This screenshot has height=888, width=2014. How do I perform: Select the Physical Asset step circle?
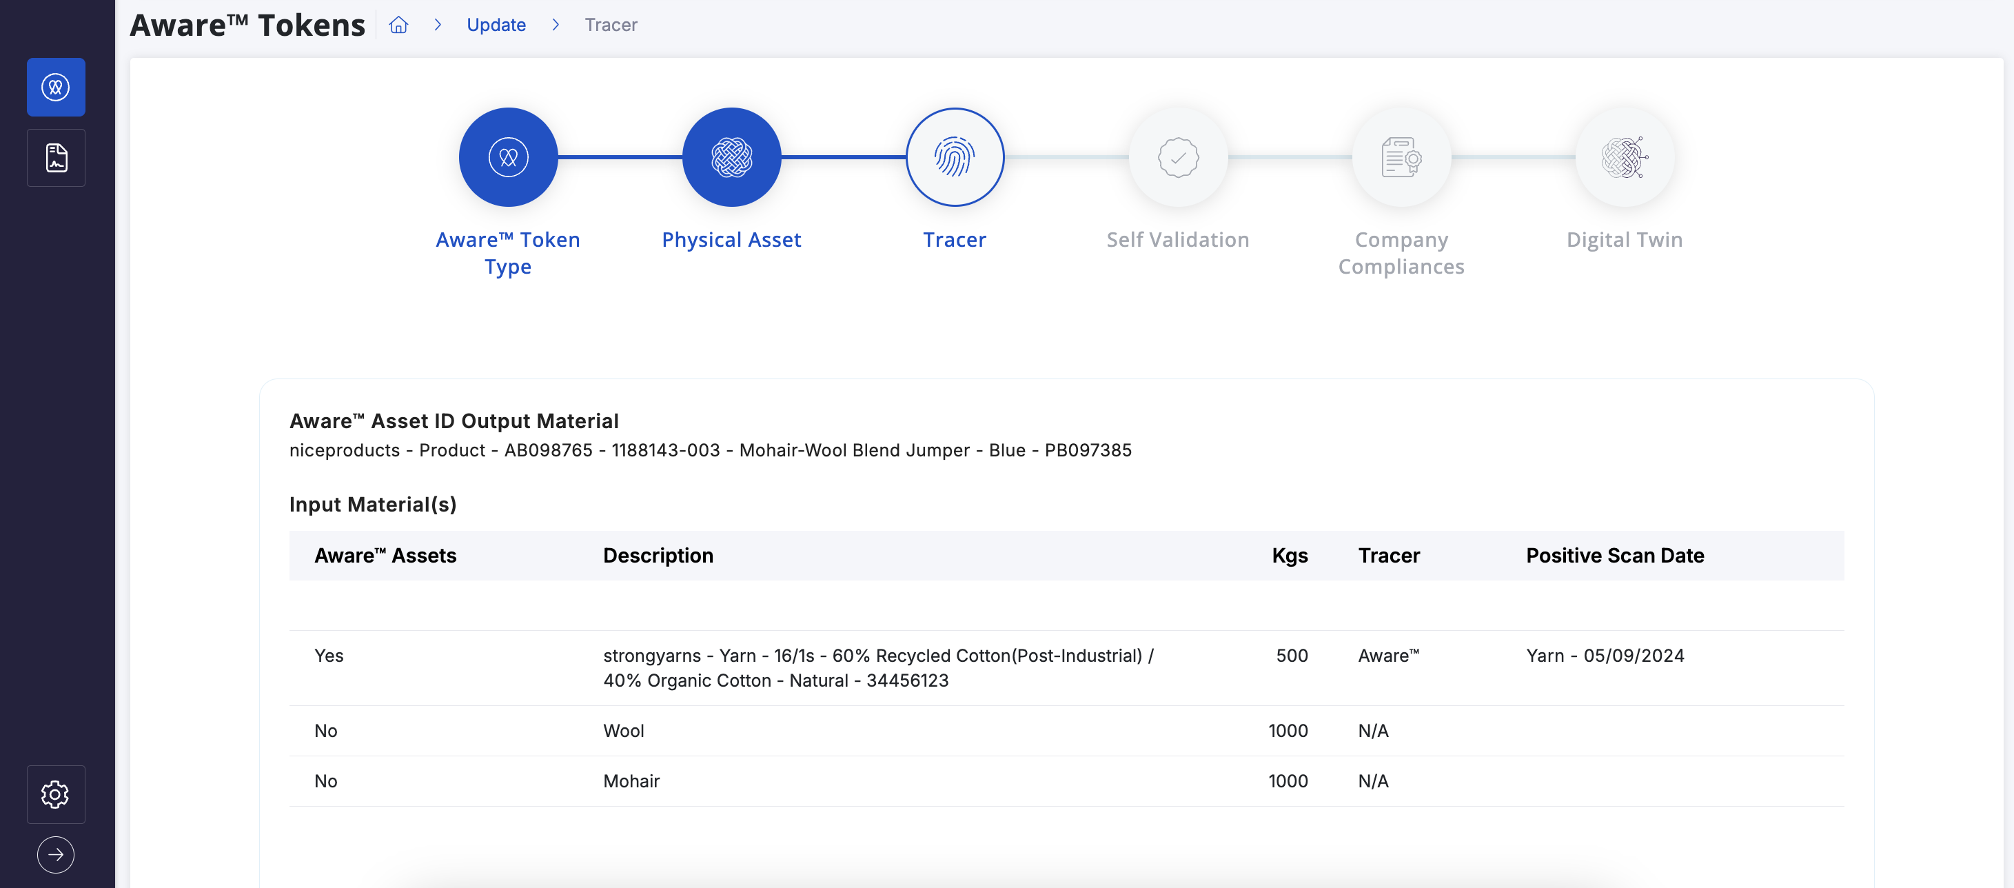[731, 157]
